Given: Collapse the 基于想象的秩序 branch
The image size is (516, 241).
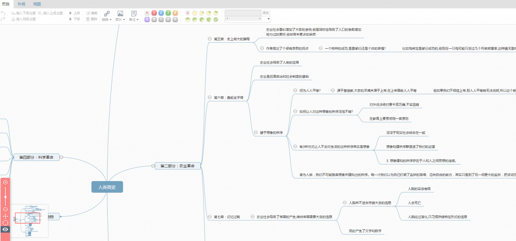Looking at the screenshot, I should point(256,132).
